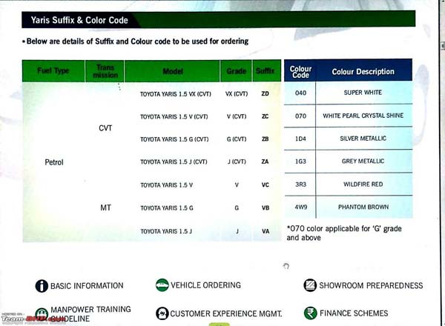Click the Customer Experience Mgmt. icon
This screenshot has height=326, width=445.
[x=162, y=313]
